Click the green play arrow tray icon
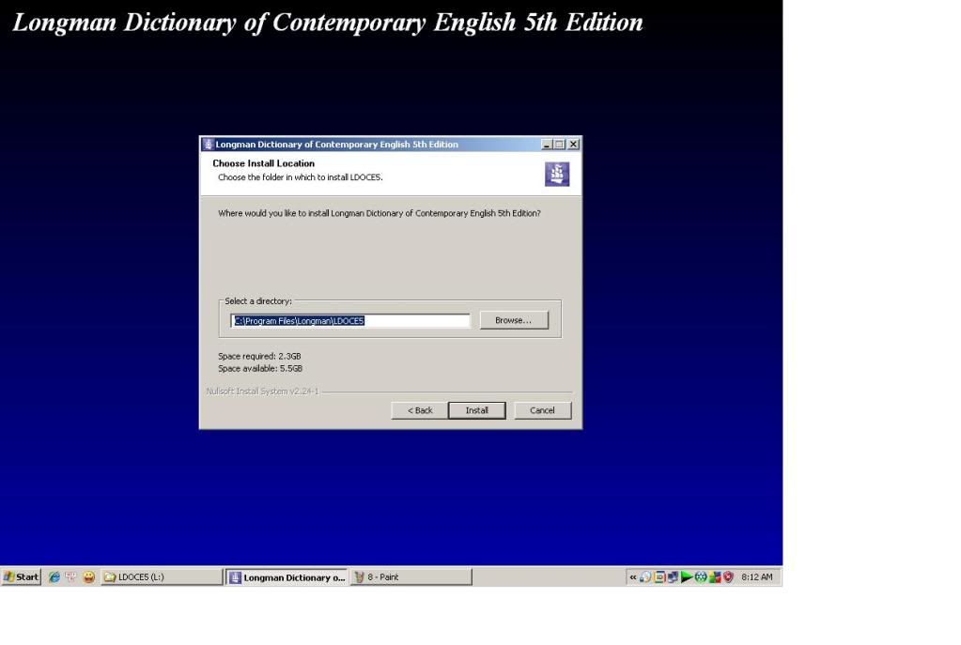Viewport: 961px width, 645px height. (x=687, y=577)
